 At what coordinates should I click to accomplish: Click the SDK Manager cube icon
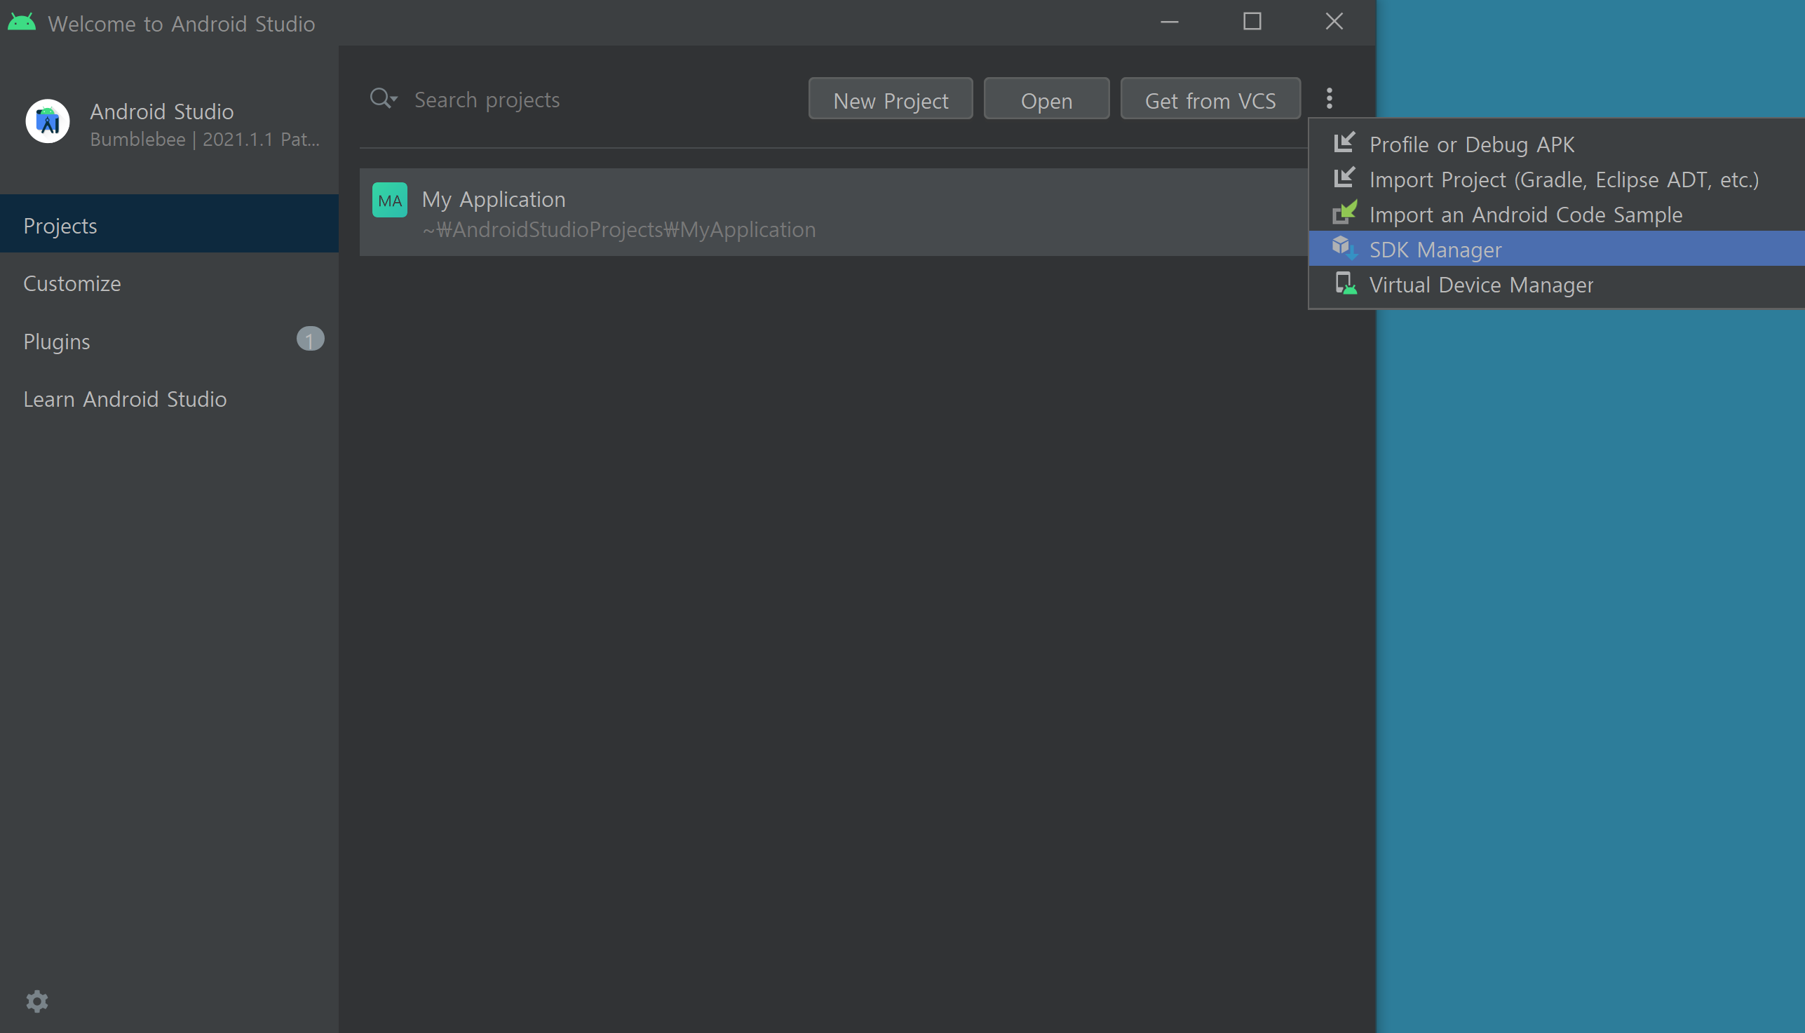(1344, 248)
